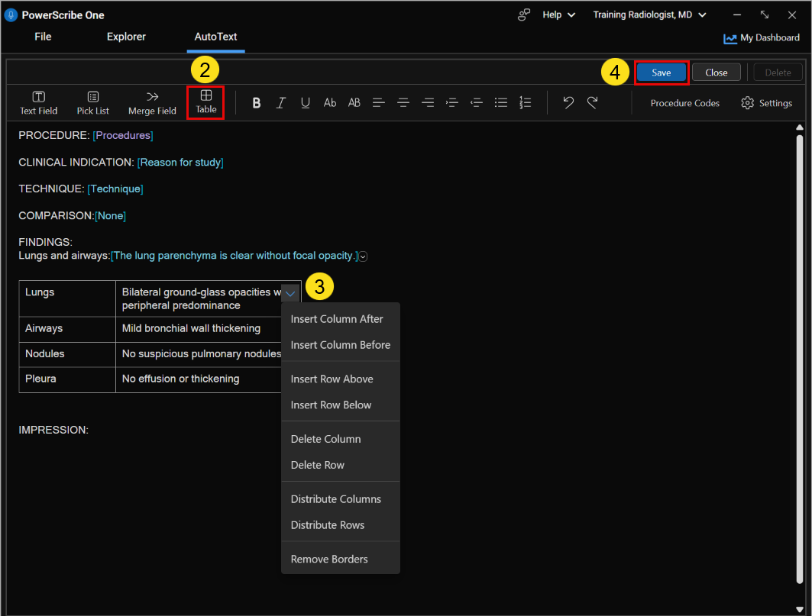Click the Close button

coord(717,73)
